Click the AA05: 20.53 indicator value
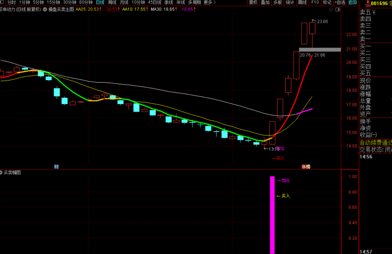The height and width of the screenshot is (254, 392). click(x=88, y=9)
